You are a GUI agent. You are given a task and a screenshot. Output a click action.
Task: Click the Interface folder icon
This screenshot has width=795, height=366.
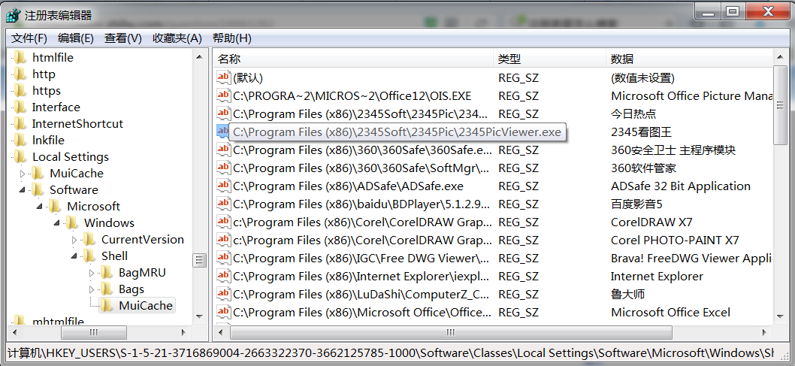click(x=20, y=107)
